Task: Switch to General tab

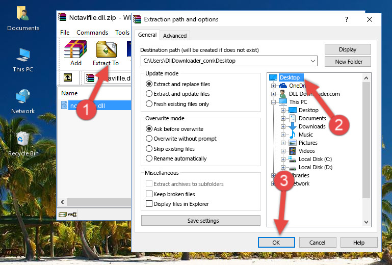Action: coord(147,35)
